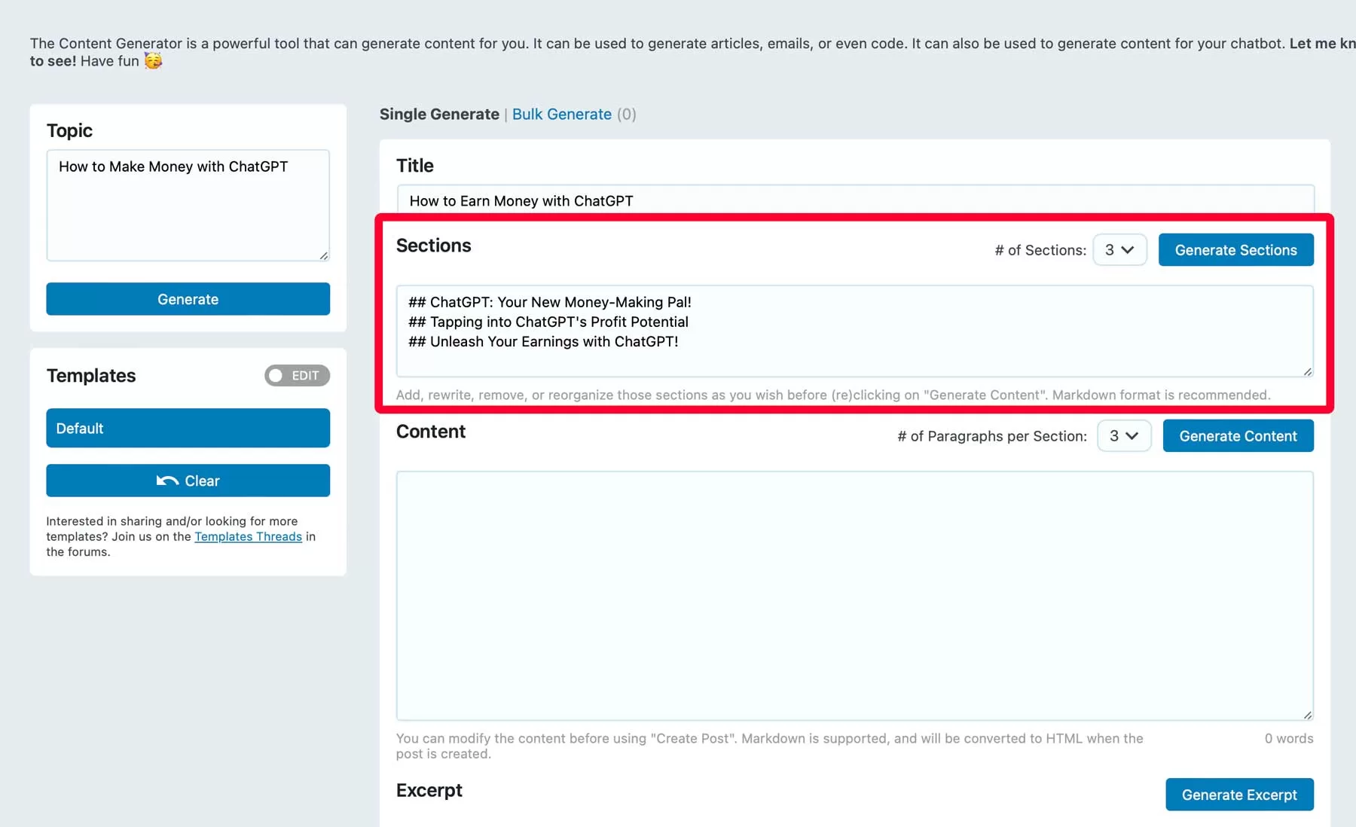Open the Paragraphs per Section dropdown
This screenshot has width=1356, height=827.
1124,436
